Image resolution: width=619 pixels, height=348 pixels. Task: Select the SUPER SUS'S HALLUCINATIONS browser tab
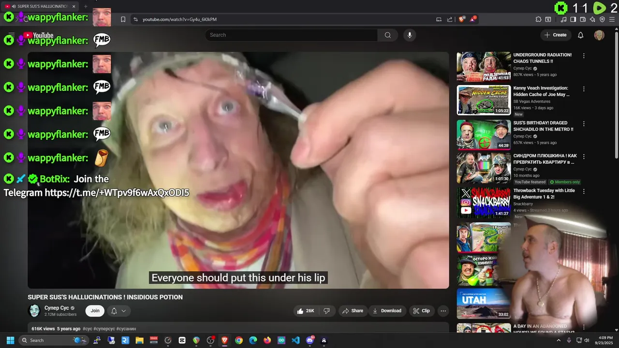tap(40, 6)
